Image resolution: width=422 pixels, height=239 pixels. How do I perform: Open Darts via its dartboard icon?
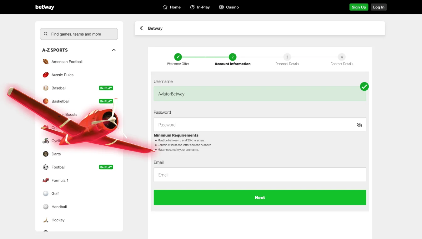coord(46,154)
